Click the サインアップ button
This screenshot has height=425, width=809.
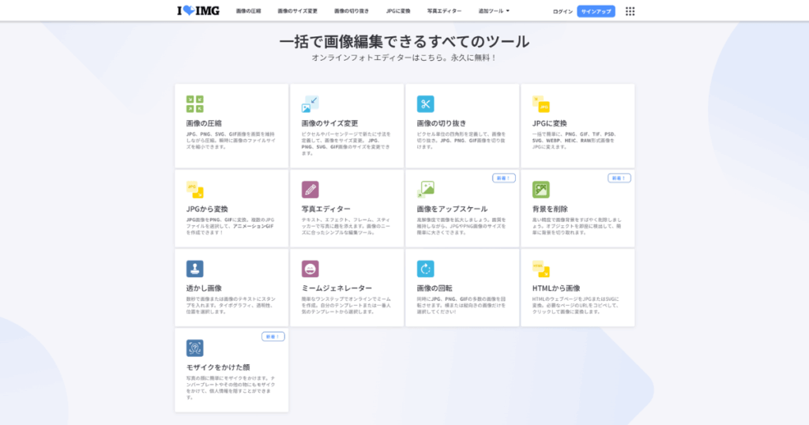coord(596,11)
